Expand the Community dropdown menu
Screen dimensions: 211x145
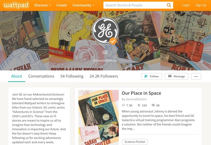tap(83, 5)
